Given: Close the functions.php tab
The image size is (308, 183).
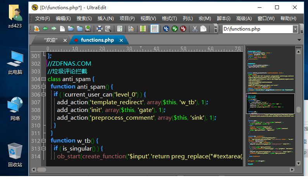Looking at the screenshot, I should click(x=121, y=40).
